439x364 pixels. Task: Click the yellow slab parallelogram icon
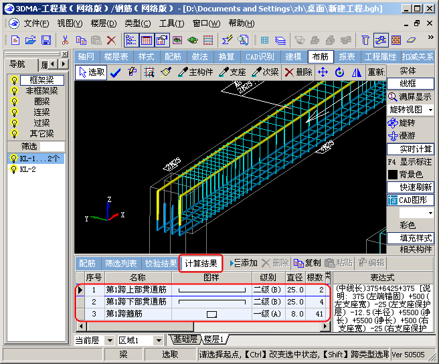tap(411, 40)
